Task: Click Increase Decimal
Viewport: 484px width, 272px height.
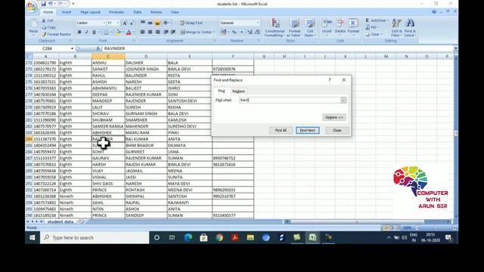Action: 250,32
